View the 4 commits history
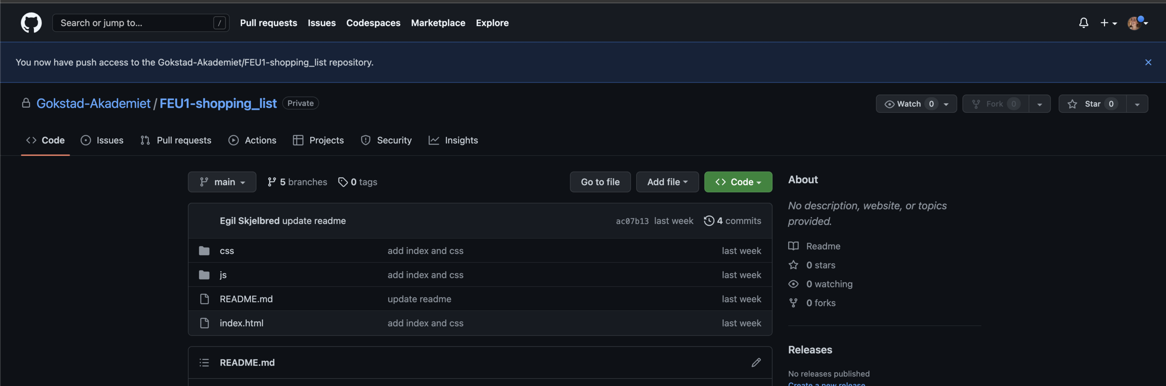The height and width of the screenshot is (386, 1166). click(x=732, y=221)
